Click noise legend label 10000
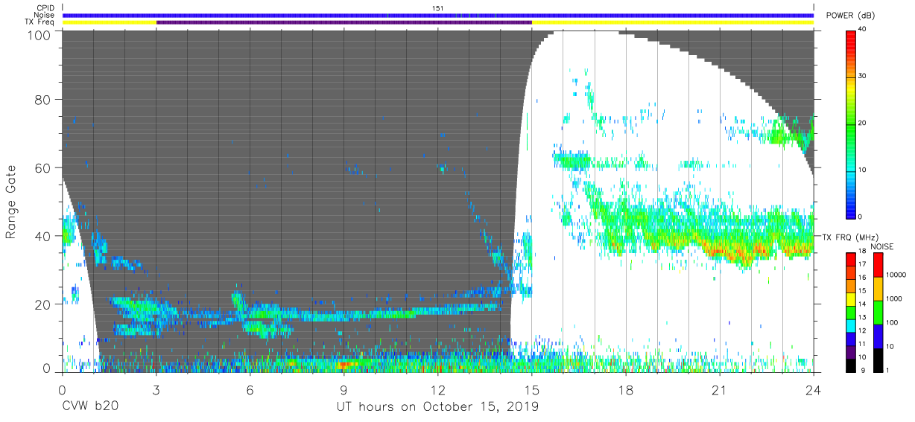Screen dimensions: 915x422 [x=896, y=274]
